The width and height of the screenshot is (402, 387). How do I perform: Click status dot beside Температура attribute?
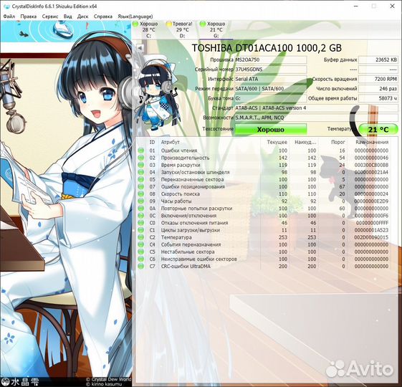[140, 237]
